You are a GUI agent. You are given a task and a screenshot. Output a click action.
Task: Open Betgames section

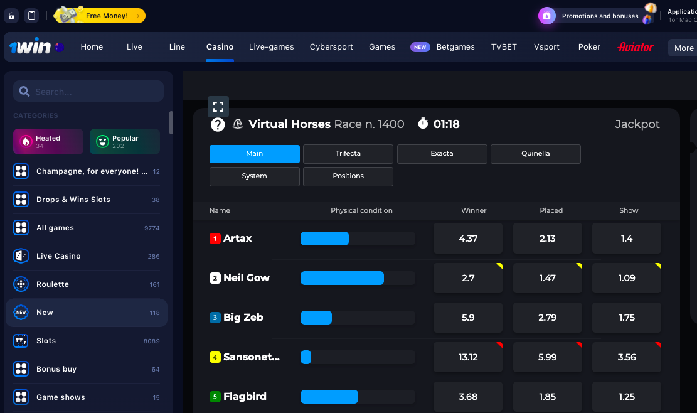[455, 46]
